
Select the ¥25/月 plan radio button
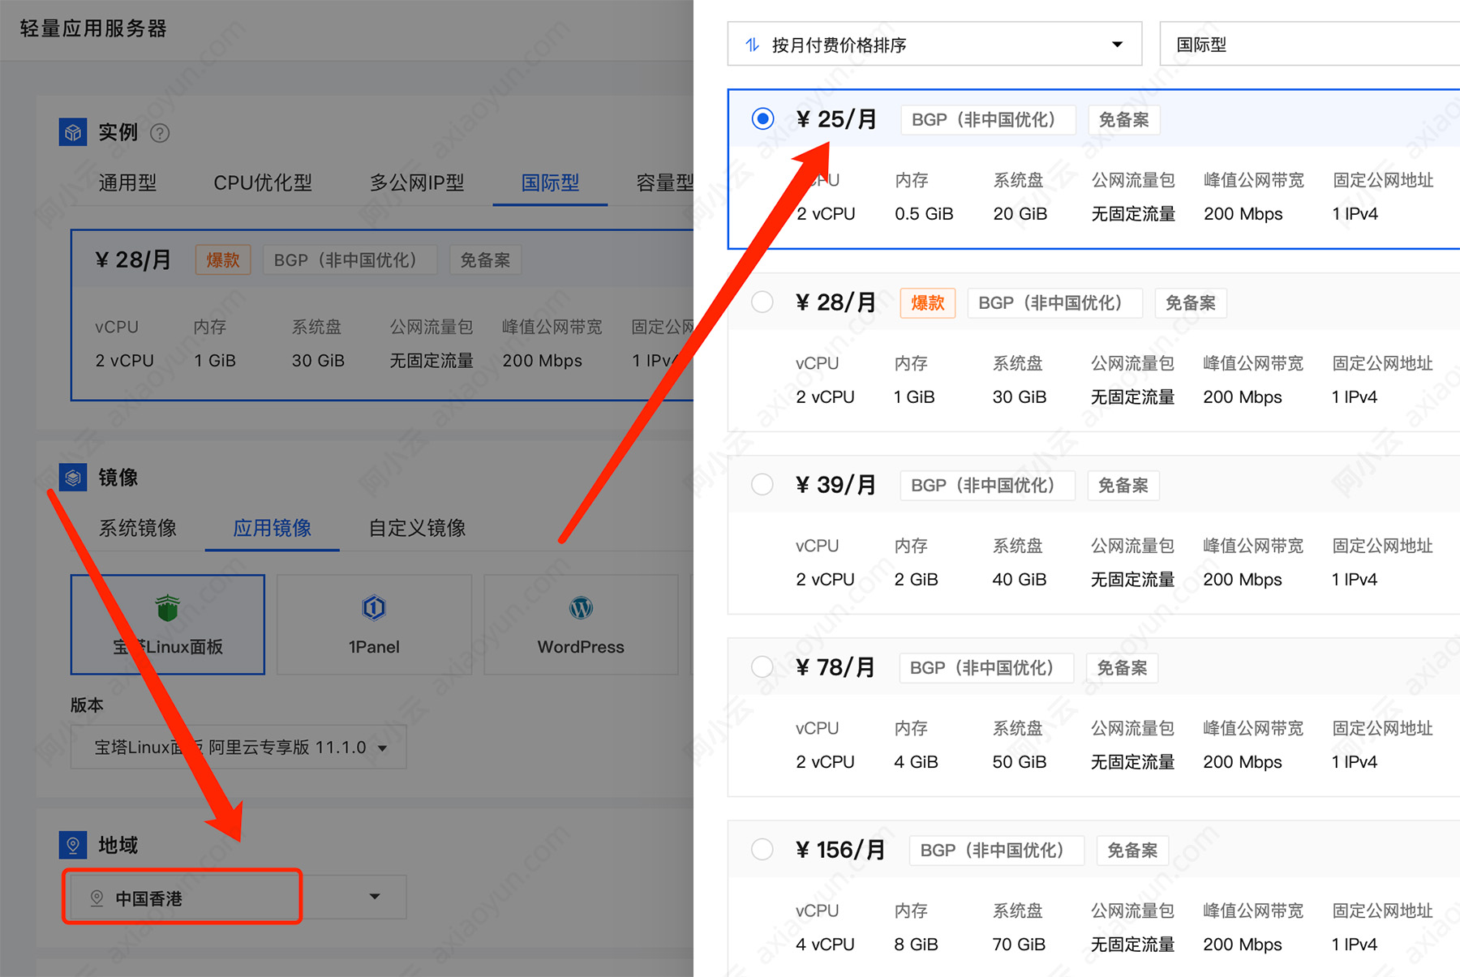click(762, 119)
